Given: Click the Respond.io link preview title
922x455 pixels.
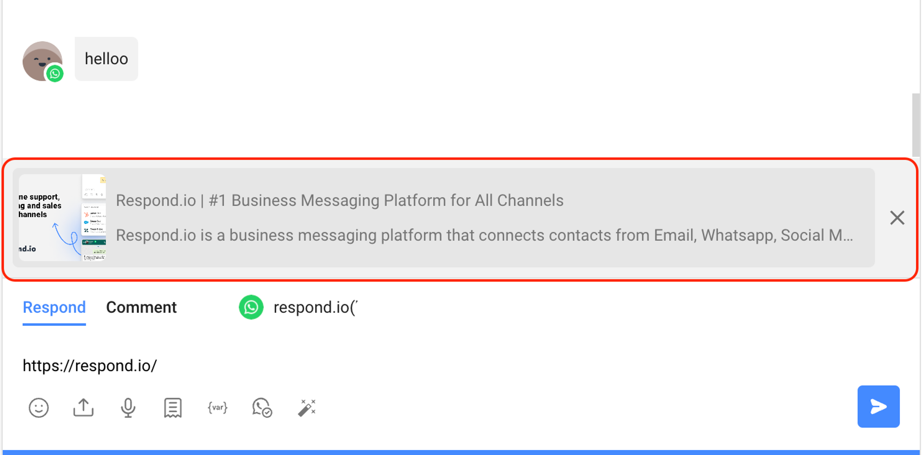Looking at the screenshot, I should point(339,201).
